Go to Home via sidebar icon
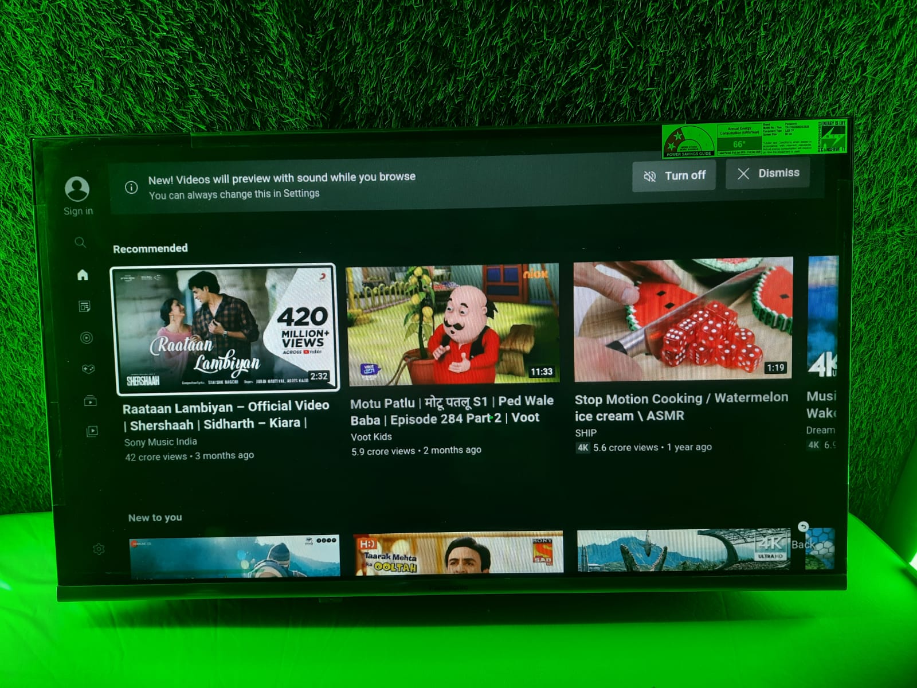The width and height of the screenshot is (917, 688). (x=83, y=275)
